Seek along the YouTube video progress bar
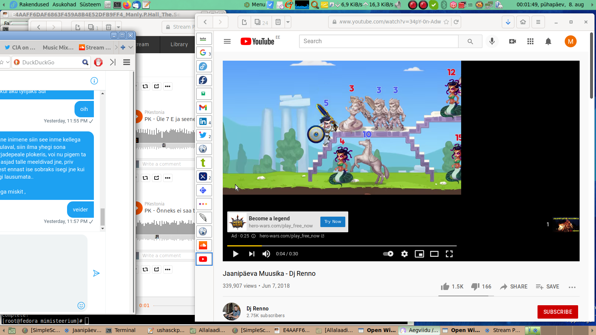This screenshot has width=596, height=335. [x=342, y=246]
